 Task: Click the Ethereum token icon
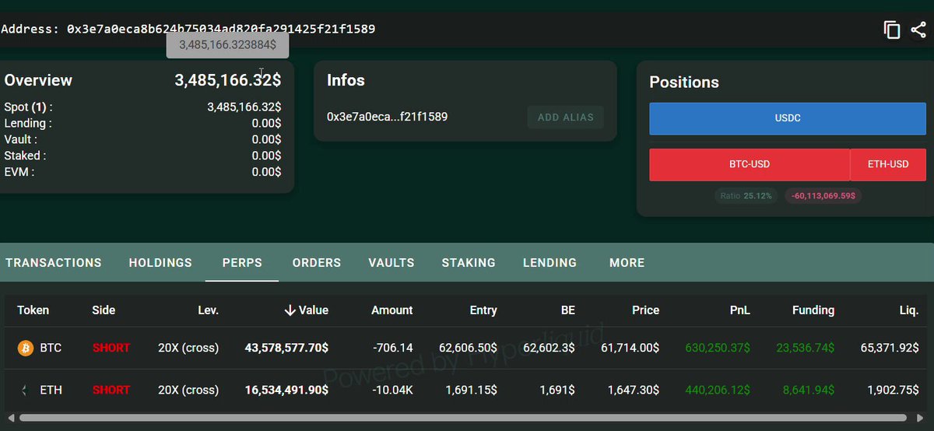(26, 390)
